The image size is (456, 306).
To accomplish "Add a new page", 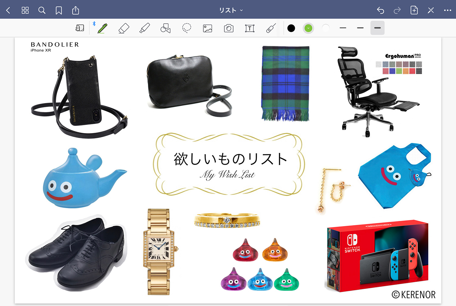I will click(x=414, y=10).
